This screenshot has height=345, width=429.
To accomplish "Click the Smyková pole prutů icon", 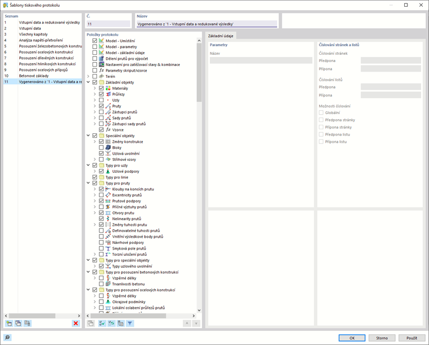I will point(108,248).
